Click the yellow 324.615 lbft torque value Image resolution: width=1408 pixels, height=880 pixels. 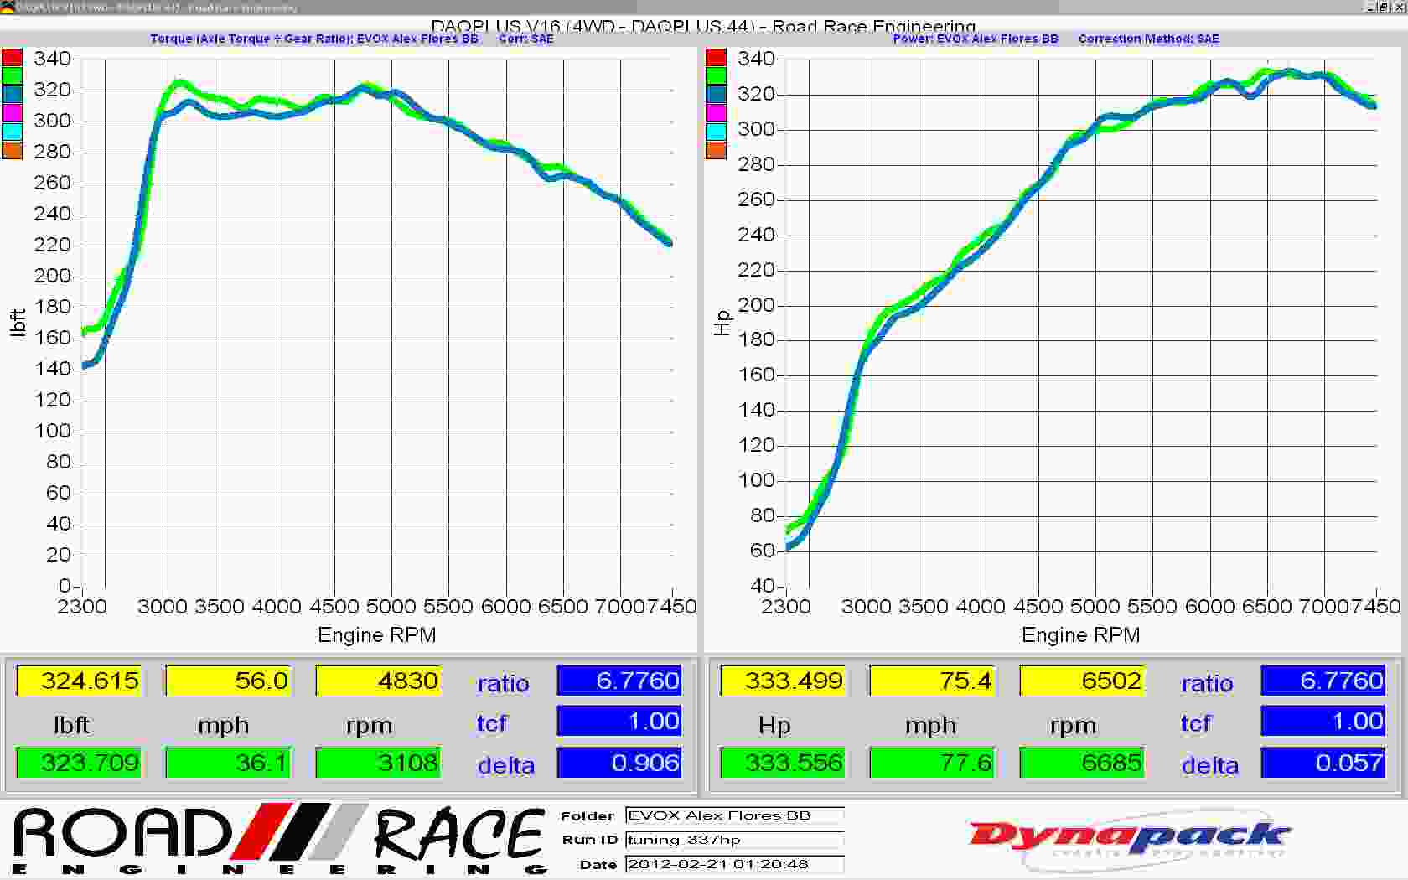pos(80,681)
